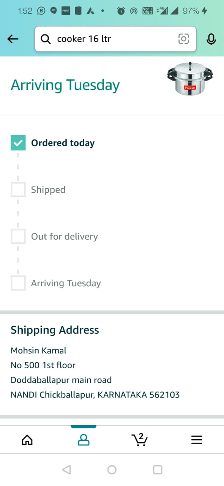The height and width of the screenshot is (486, 224).
Task: Tap the back arrow icon
Action: click(x=13, y=39)
